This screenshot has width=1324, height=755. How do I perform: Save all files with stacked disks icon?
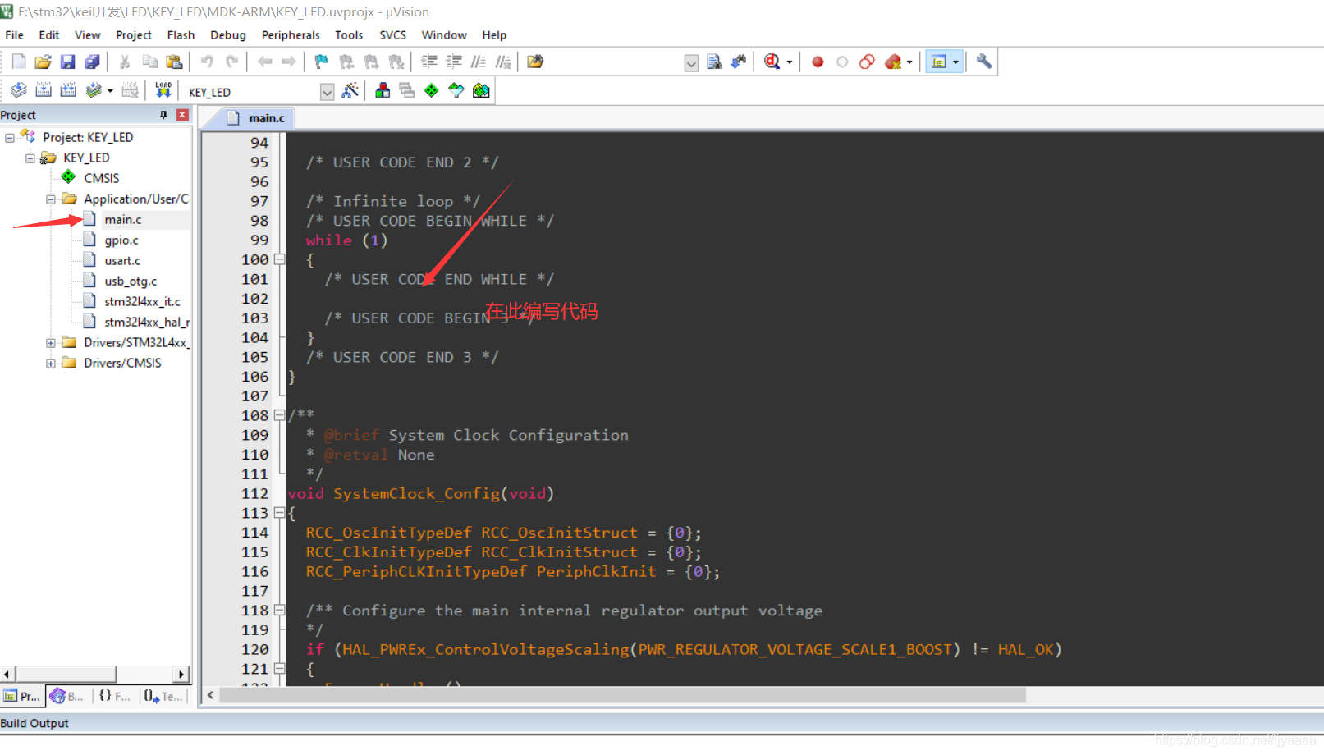(92, 62)
